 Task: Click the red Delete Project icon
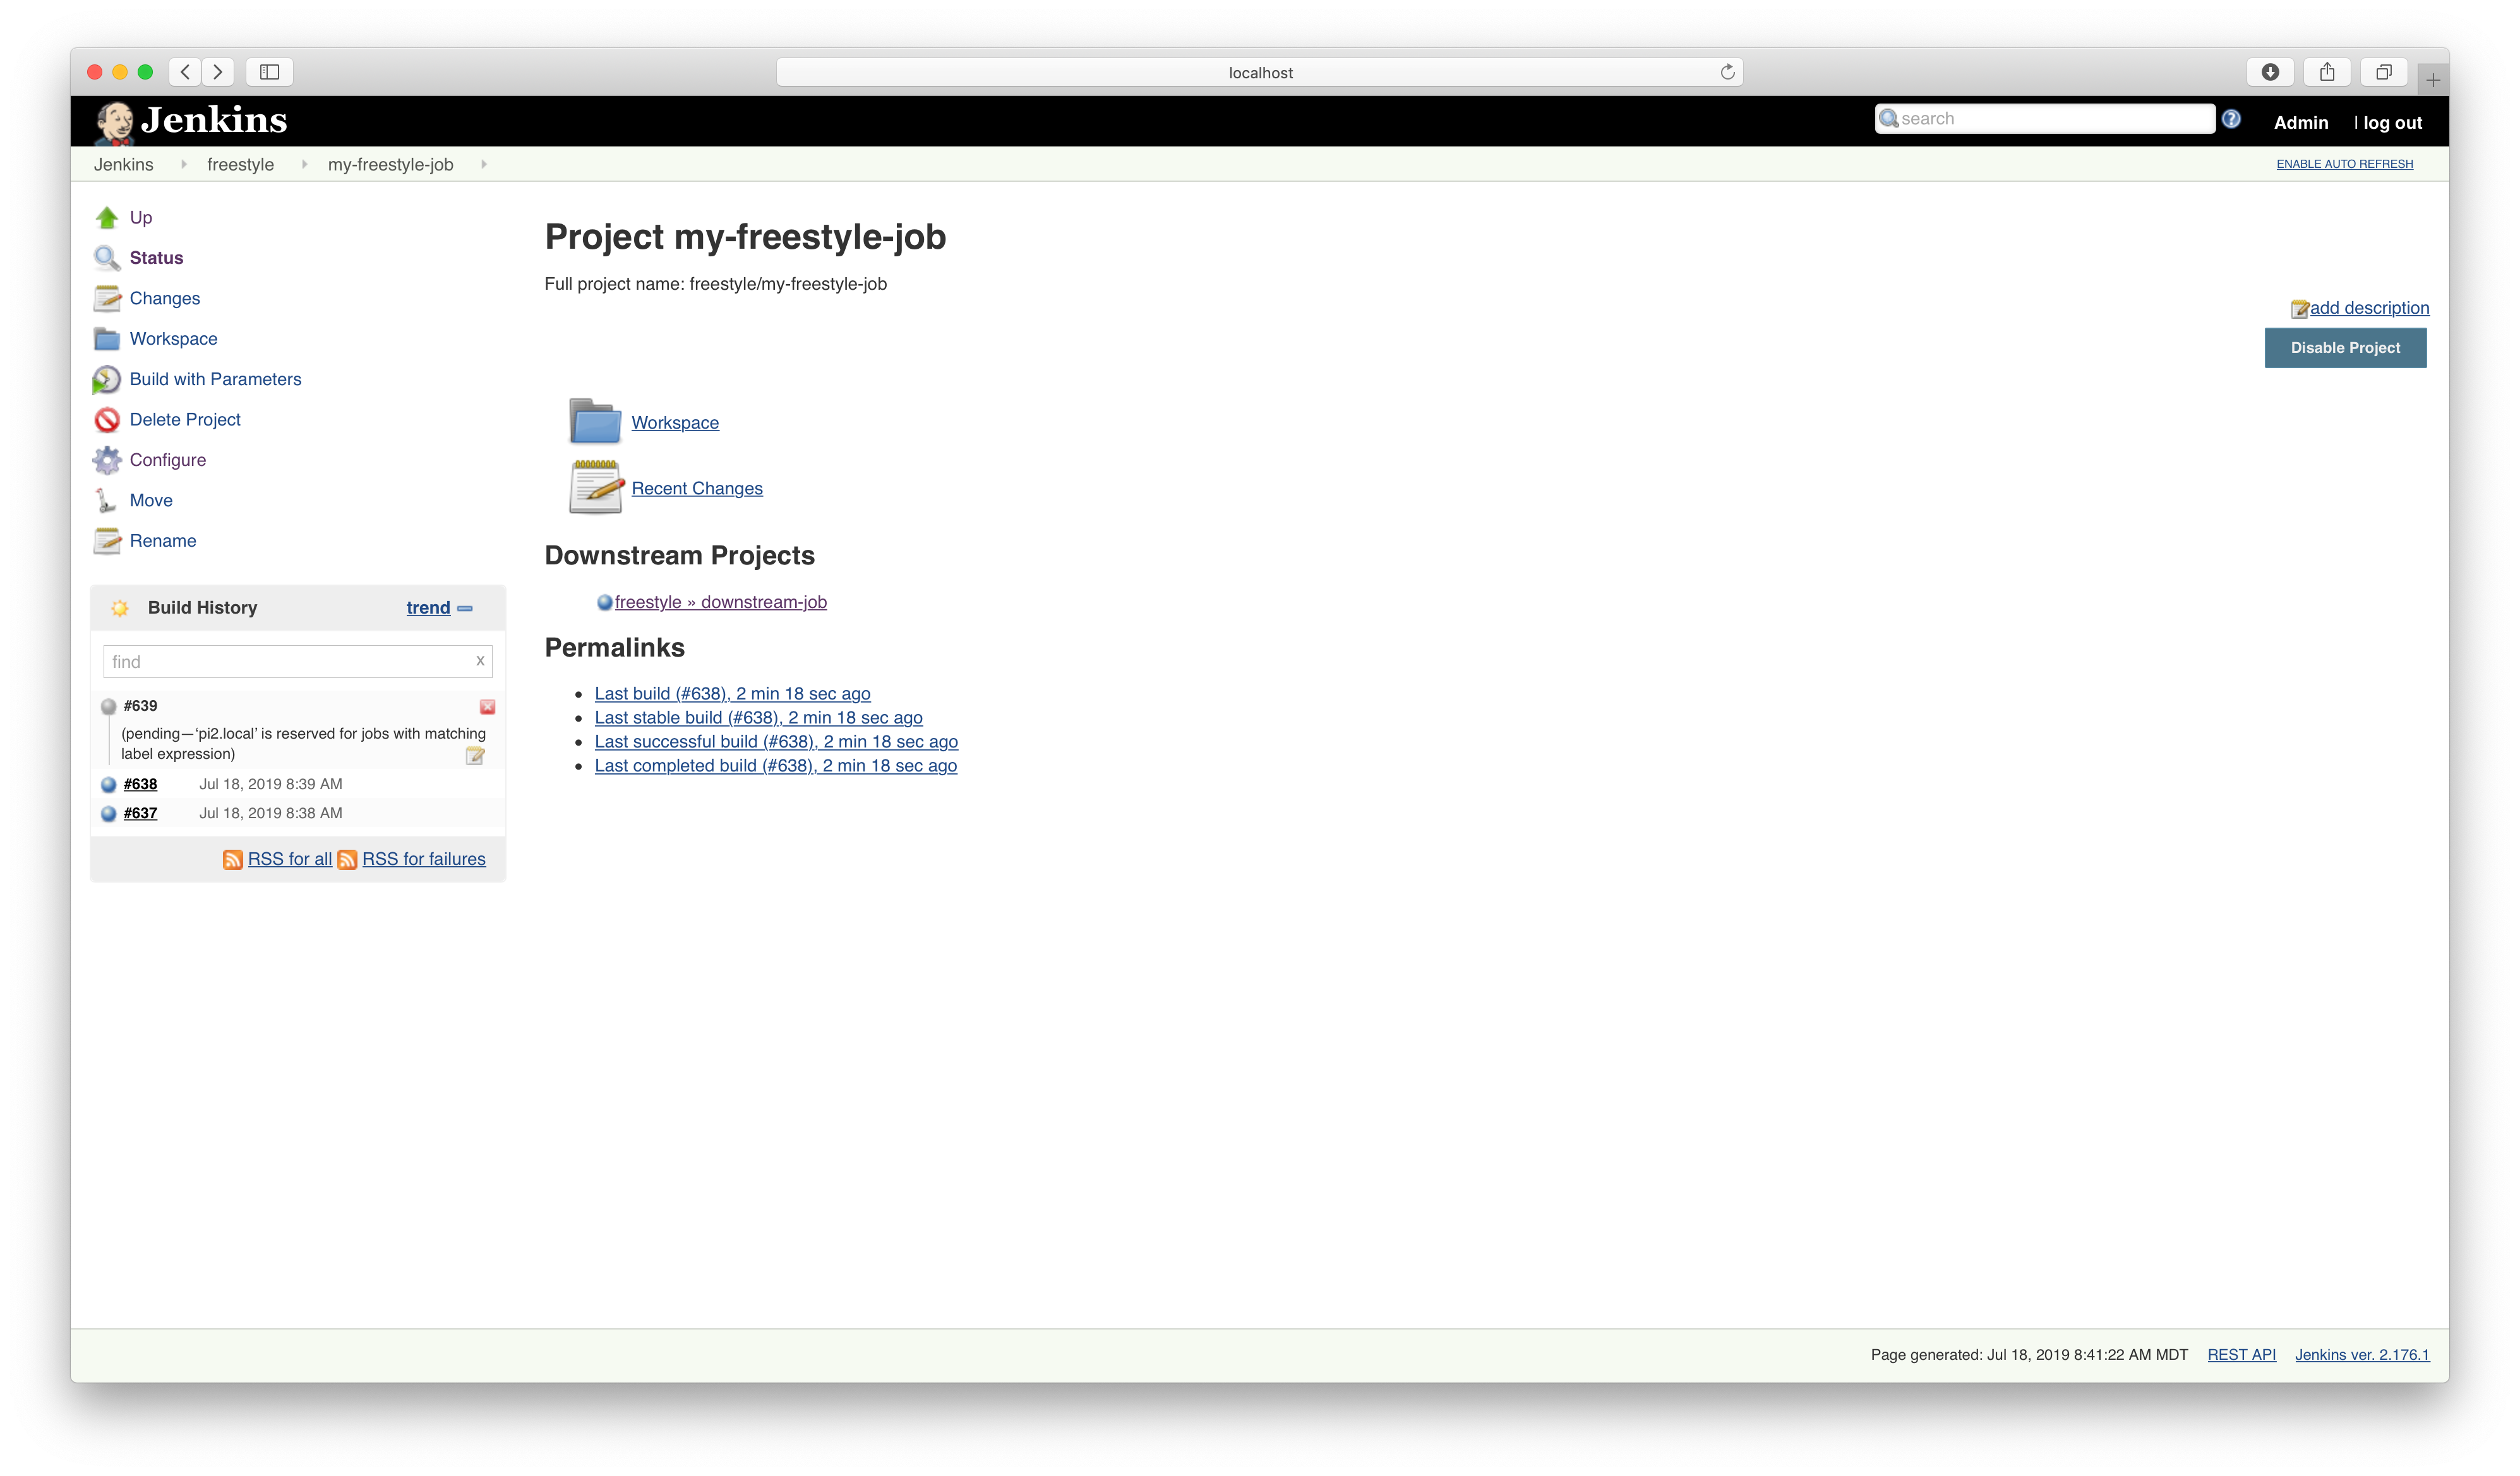point(107,420)
